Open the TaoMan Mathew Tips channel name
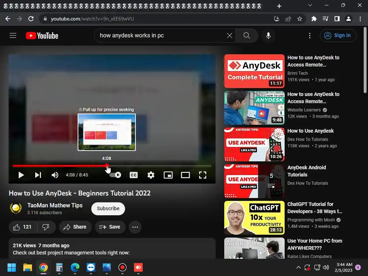The image size is (368, 276). [x=55, y=205]
